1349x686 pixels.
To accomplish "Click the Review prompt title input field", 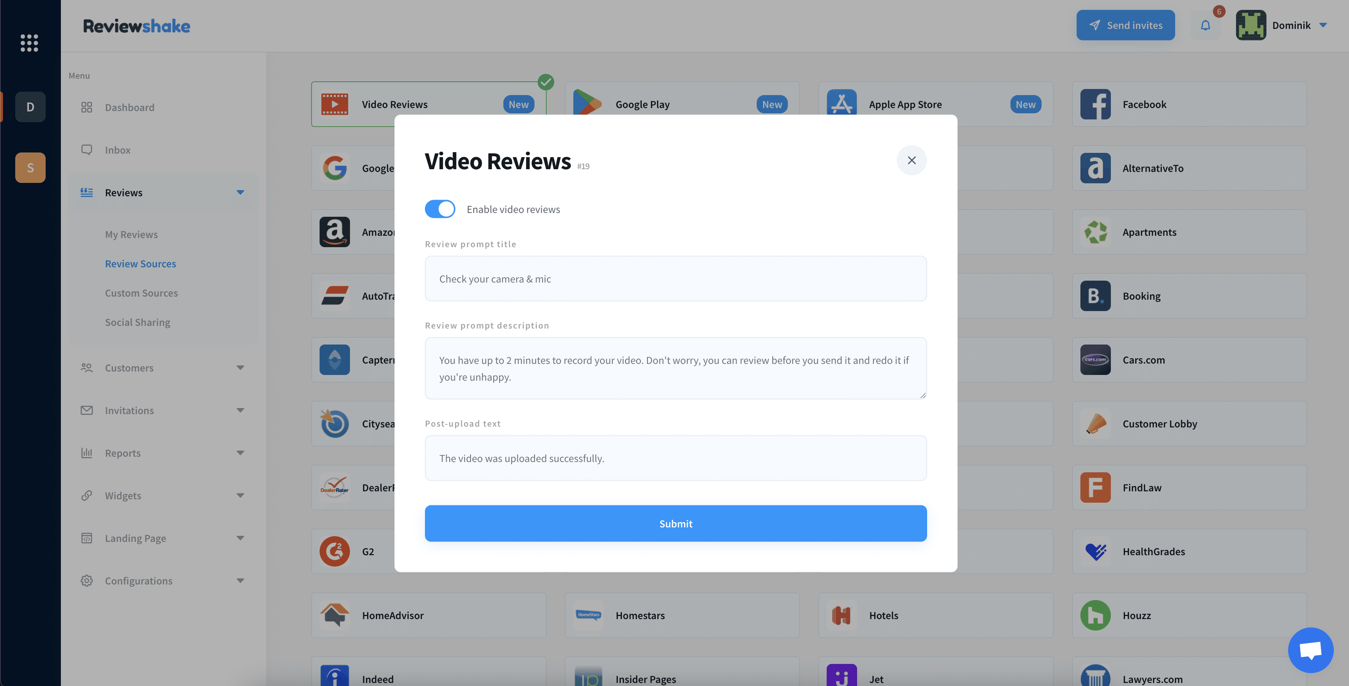I will click(x=675, y=278).
